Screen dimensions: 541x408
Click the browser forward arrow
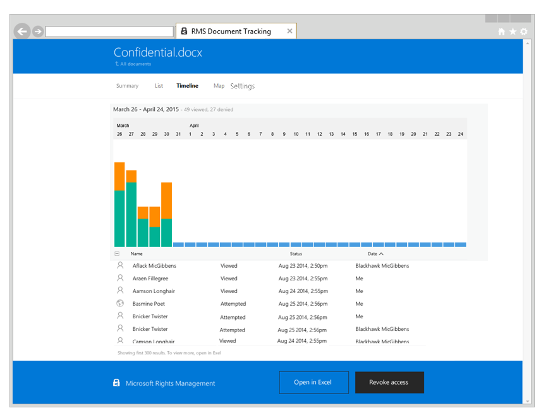coord(38,32)
